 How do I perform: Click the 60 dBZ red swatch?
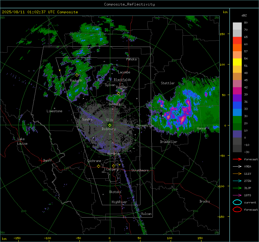tap(237, 41)
